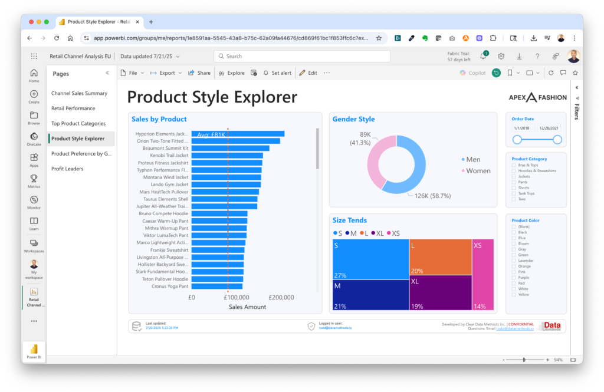The width and height of the screenshot is (604, 392).
Task: Click the Search input field
Action: click(x=302, y=56)
